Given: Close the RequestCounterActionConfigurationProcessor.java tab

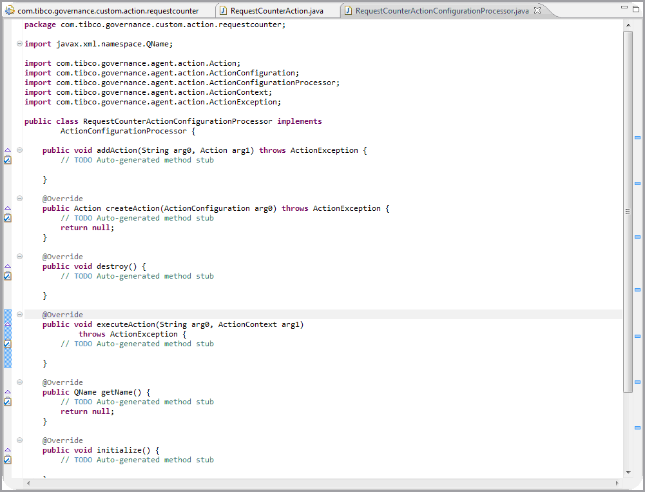Looking at the screenshot, I should click(537, 11).
